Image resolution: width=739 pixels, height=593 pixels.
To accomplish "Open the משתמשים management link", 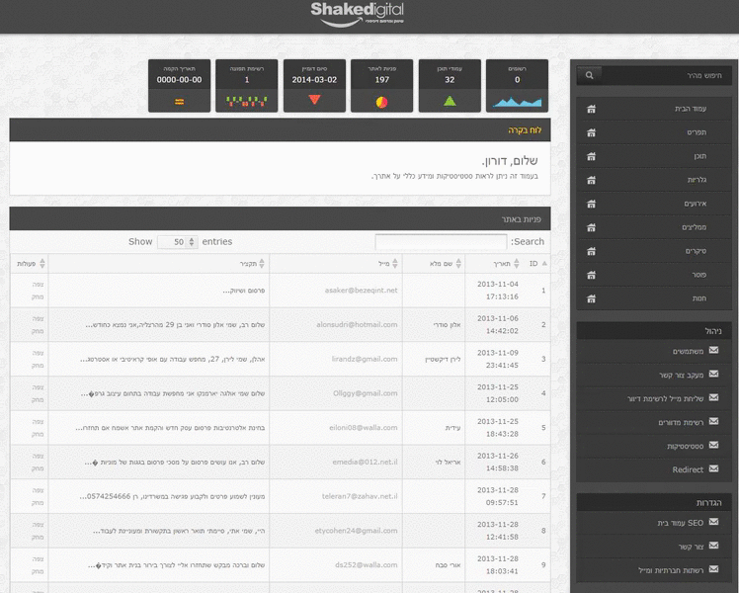I will (x=688, y=351).
